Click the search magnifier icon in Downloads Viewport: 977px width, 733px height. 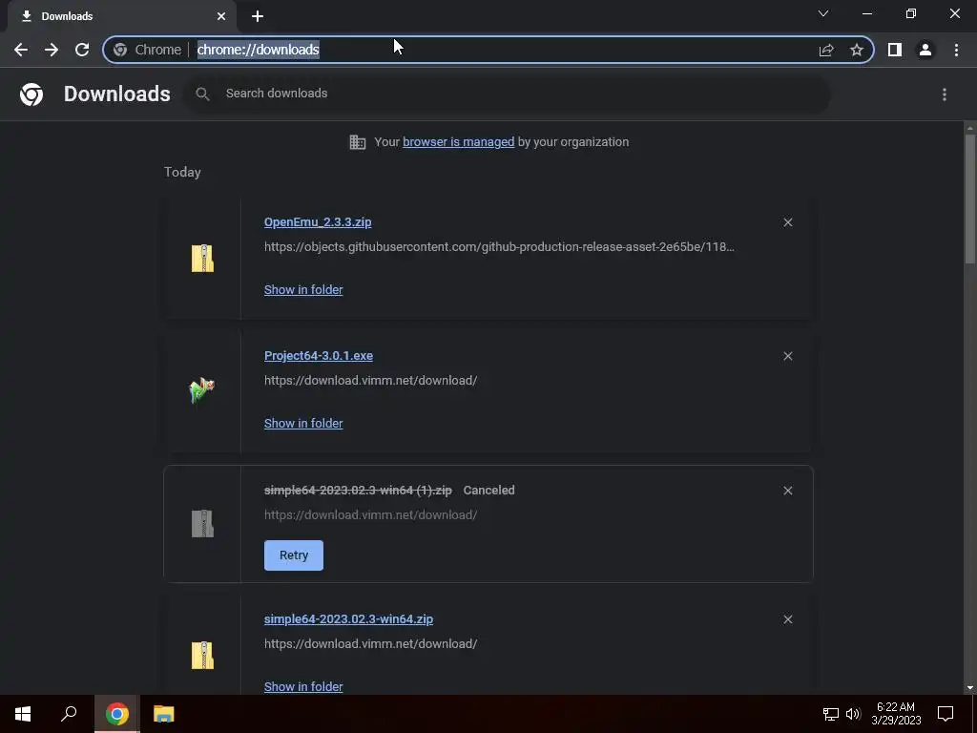[202, 94]
